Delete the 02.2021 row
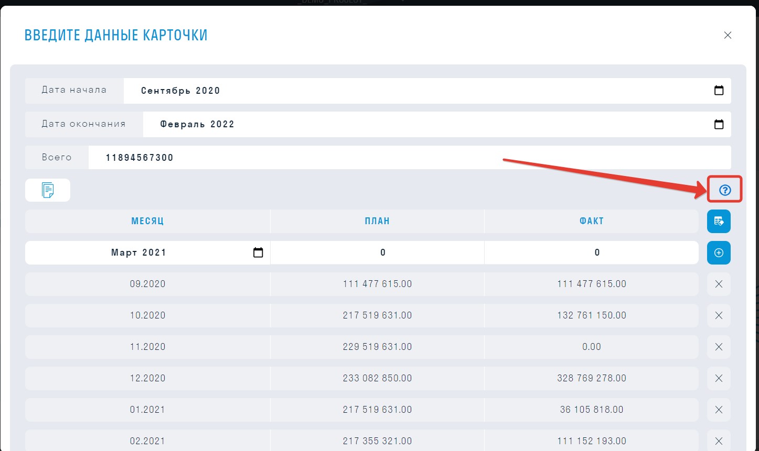Image resolution: width=759 pixels, height=451 pixels. point(719,441)
